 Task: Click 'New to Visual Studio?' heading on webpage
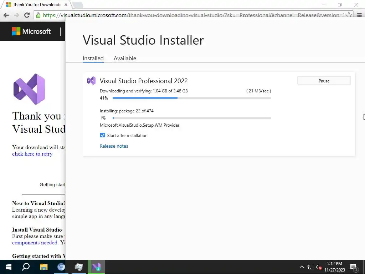click(x=38, y=203)
